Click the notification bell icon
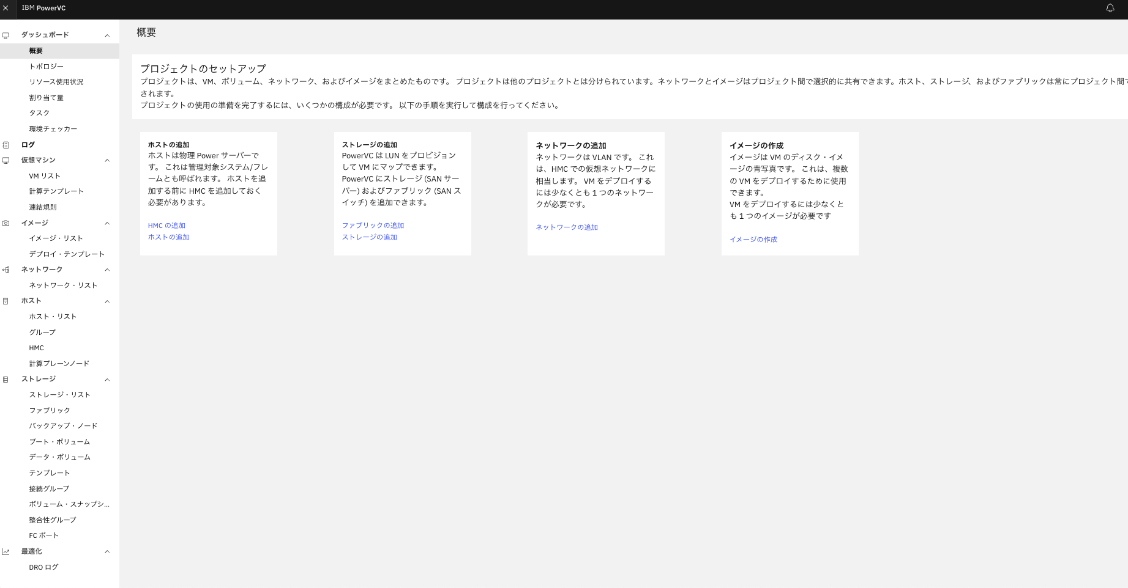The image size is (1128, 588). pos(1110,8)
